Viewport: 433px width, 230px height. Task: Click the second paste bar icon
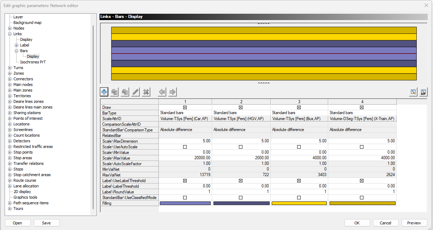(125, 92)
